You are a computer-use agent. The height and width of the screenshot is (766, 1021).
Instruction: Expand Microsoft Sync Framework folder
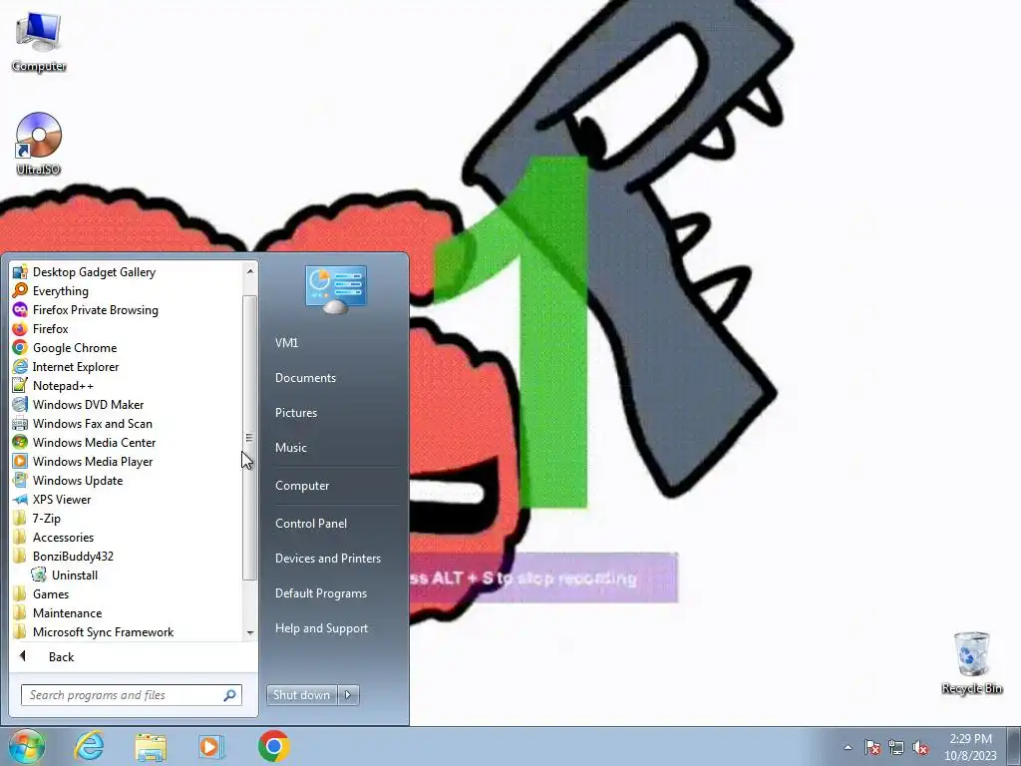pyautogui.click(x=93, y=631)
